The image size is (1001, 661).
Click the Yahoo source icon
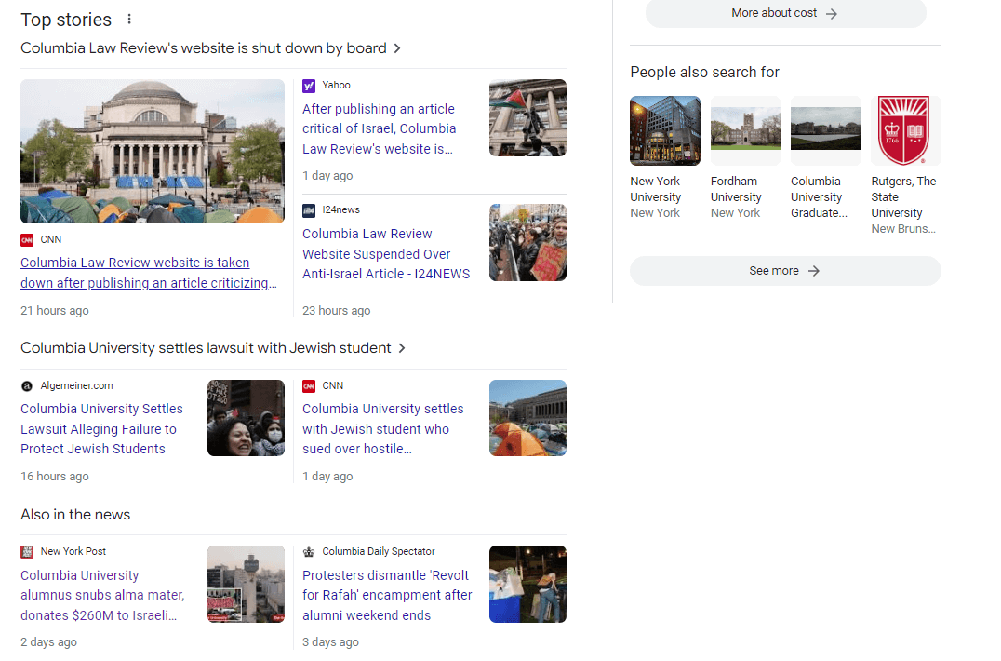(308, 85)
